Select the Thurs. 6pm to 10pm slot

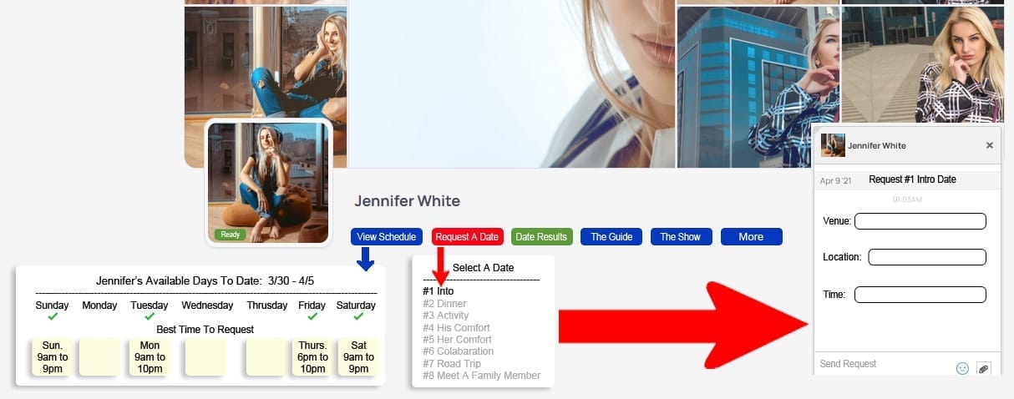pyautogui.click(x=312, y=357)
